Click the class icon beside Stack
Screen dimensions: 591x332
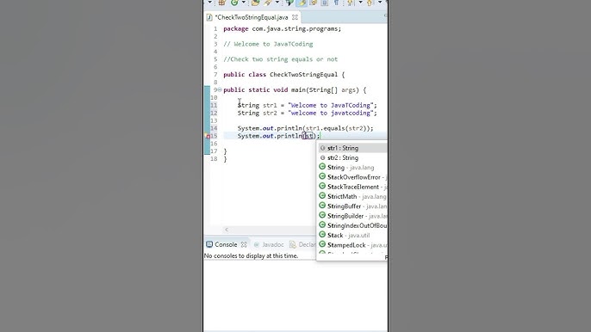pyautogui.click(x=322, y=235)
